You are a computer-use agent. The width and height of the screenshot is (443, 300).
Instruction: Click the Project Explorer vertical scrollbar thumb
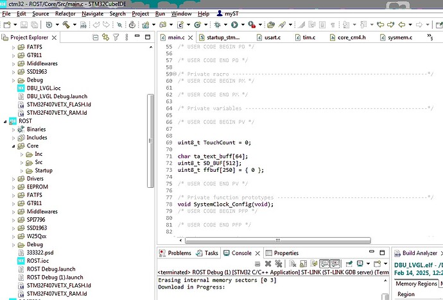(150, 140)
